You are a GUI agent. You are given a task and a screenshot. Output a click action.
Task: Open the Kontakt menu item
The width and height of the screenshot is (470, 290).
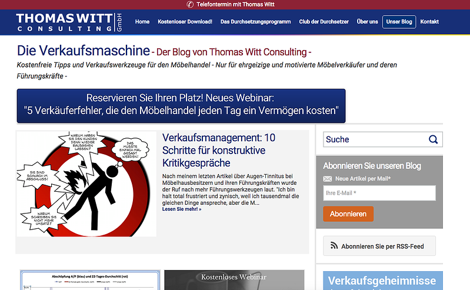pos(429,22)
